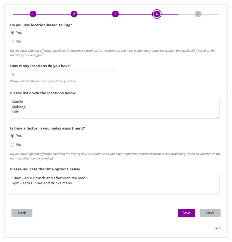This screenshot has width=232, height=242.
Task: Grab the time options resize handle
Action: tap(218, 193)
